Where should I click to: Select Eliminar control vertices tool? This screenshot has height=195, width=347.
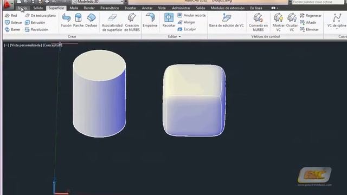click(x=310, y=29)
